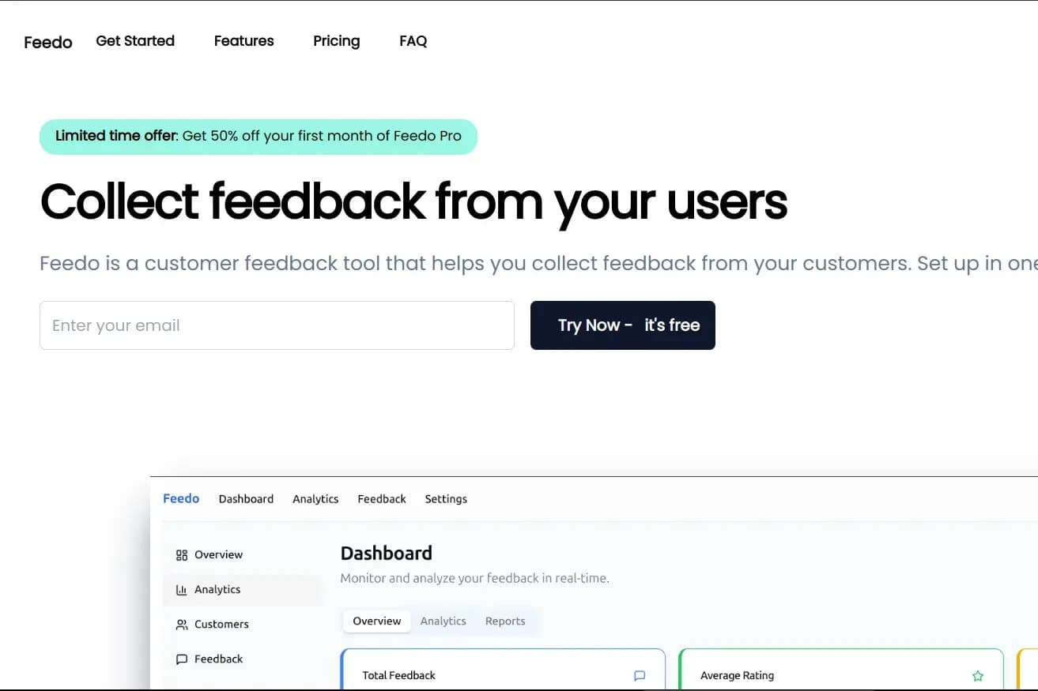
Task: Open the FAQ nav link
Action: 413,41
